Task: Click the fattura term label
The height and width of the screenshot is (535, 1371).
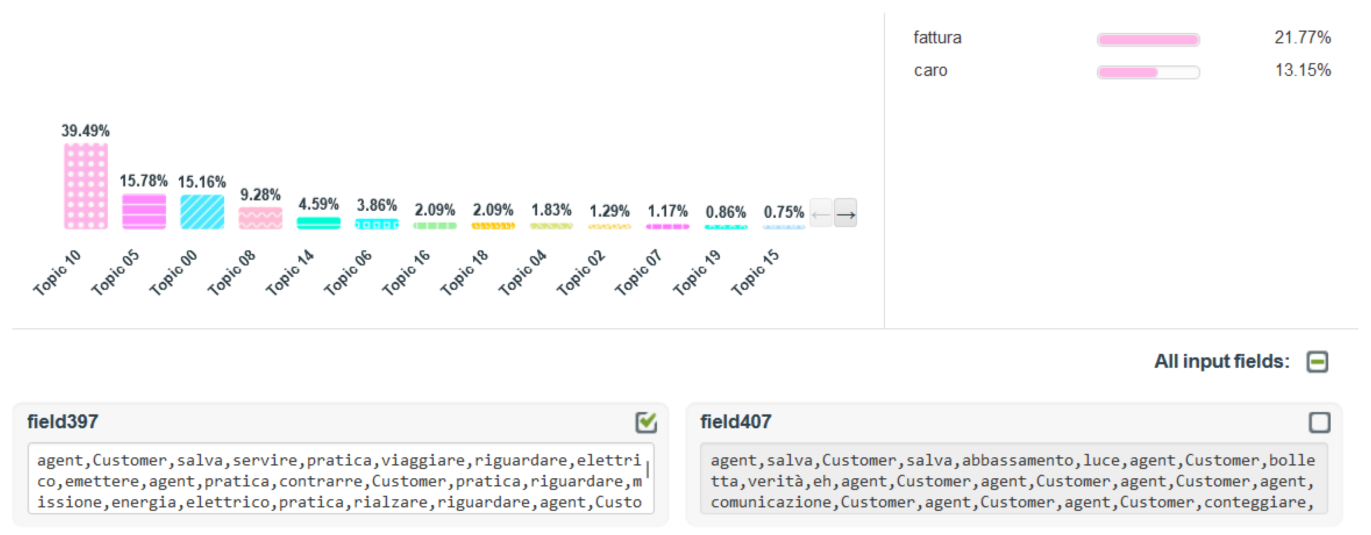Action: (x=937, y=38)
